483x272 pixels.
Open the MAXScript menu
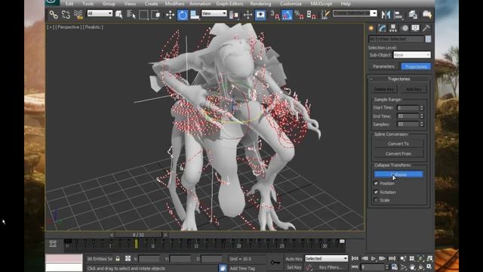[x=321, y=4]
